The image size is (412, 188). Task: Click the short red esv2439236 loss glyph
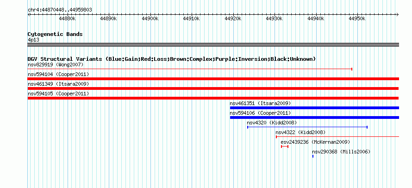285,147
